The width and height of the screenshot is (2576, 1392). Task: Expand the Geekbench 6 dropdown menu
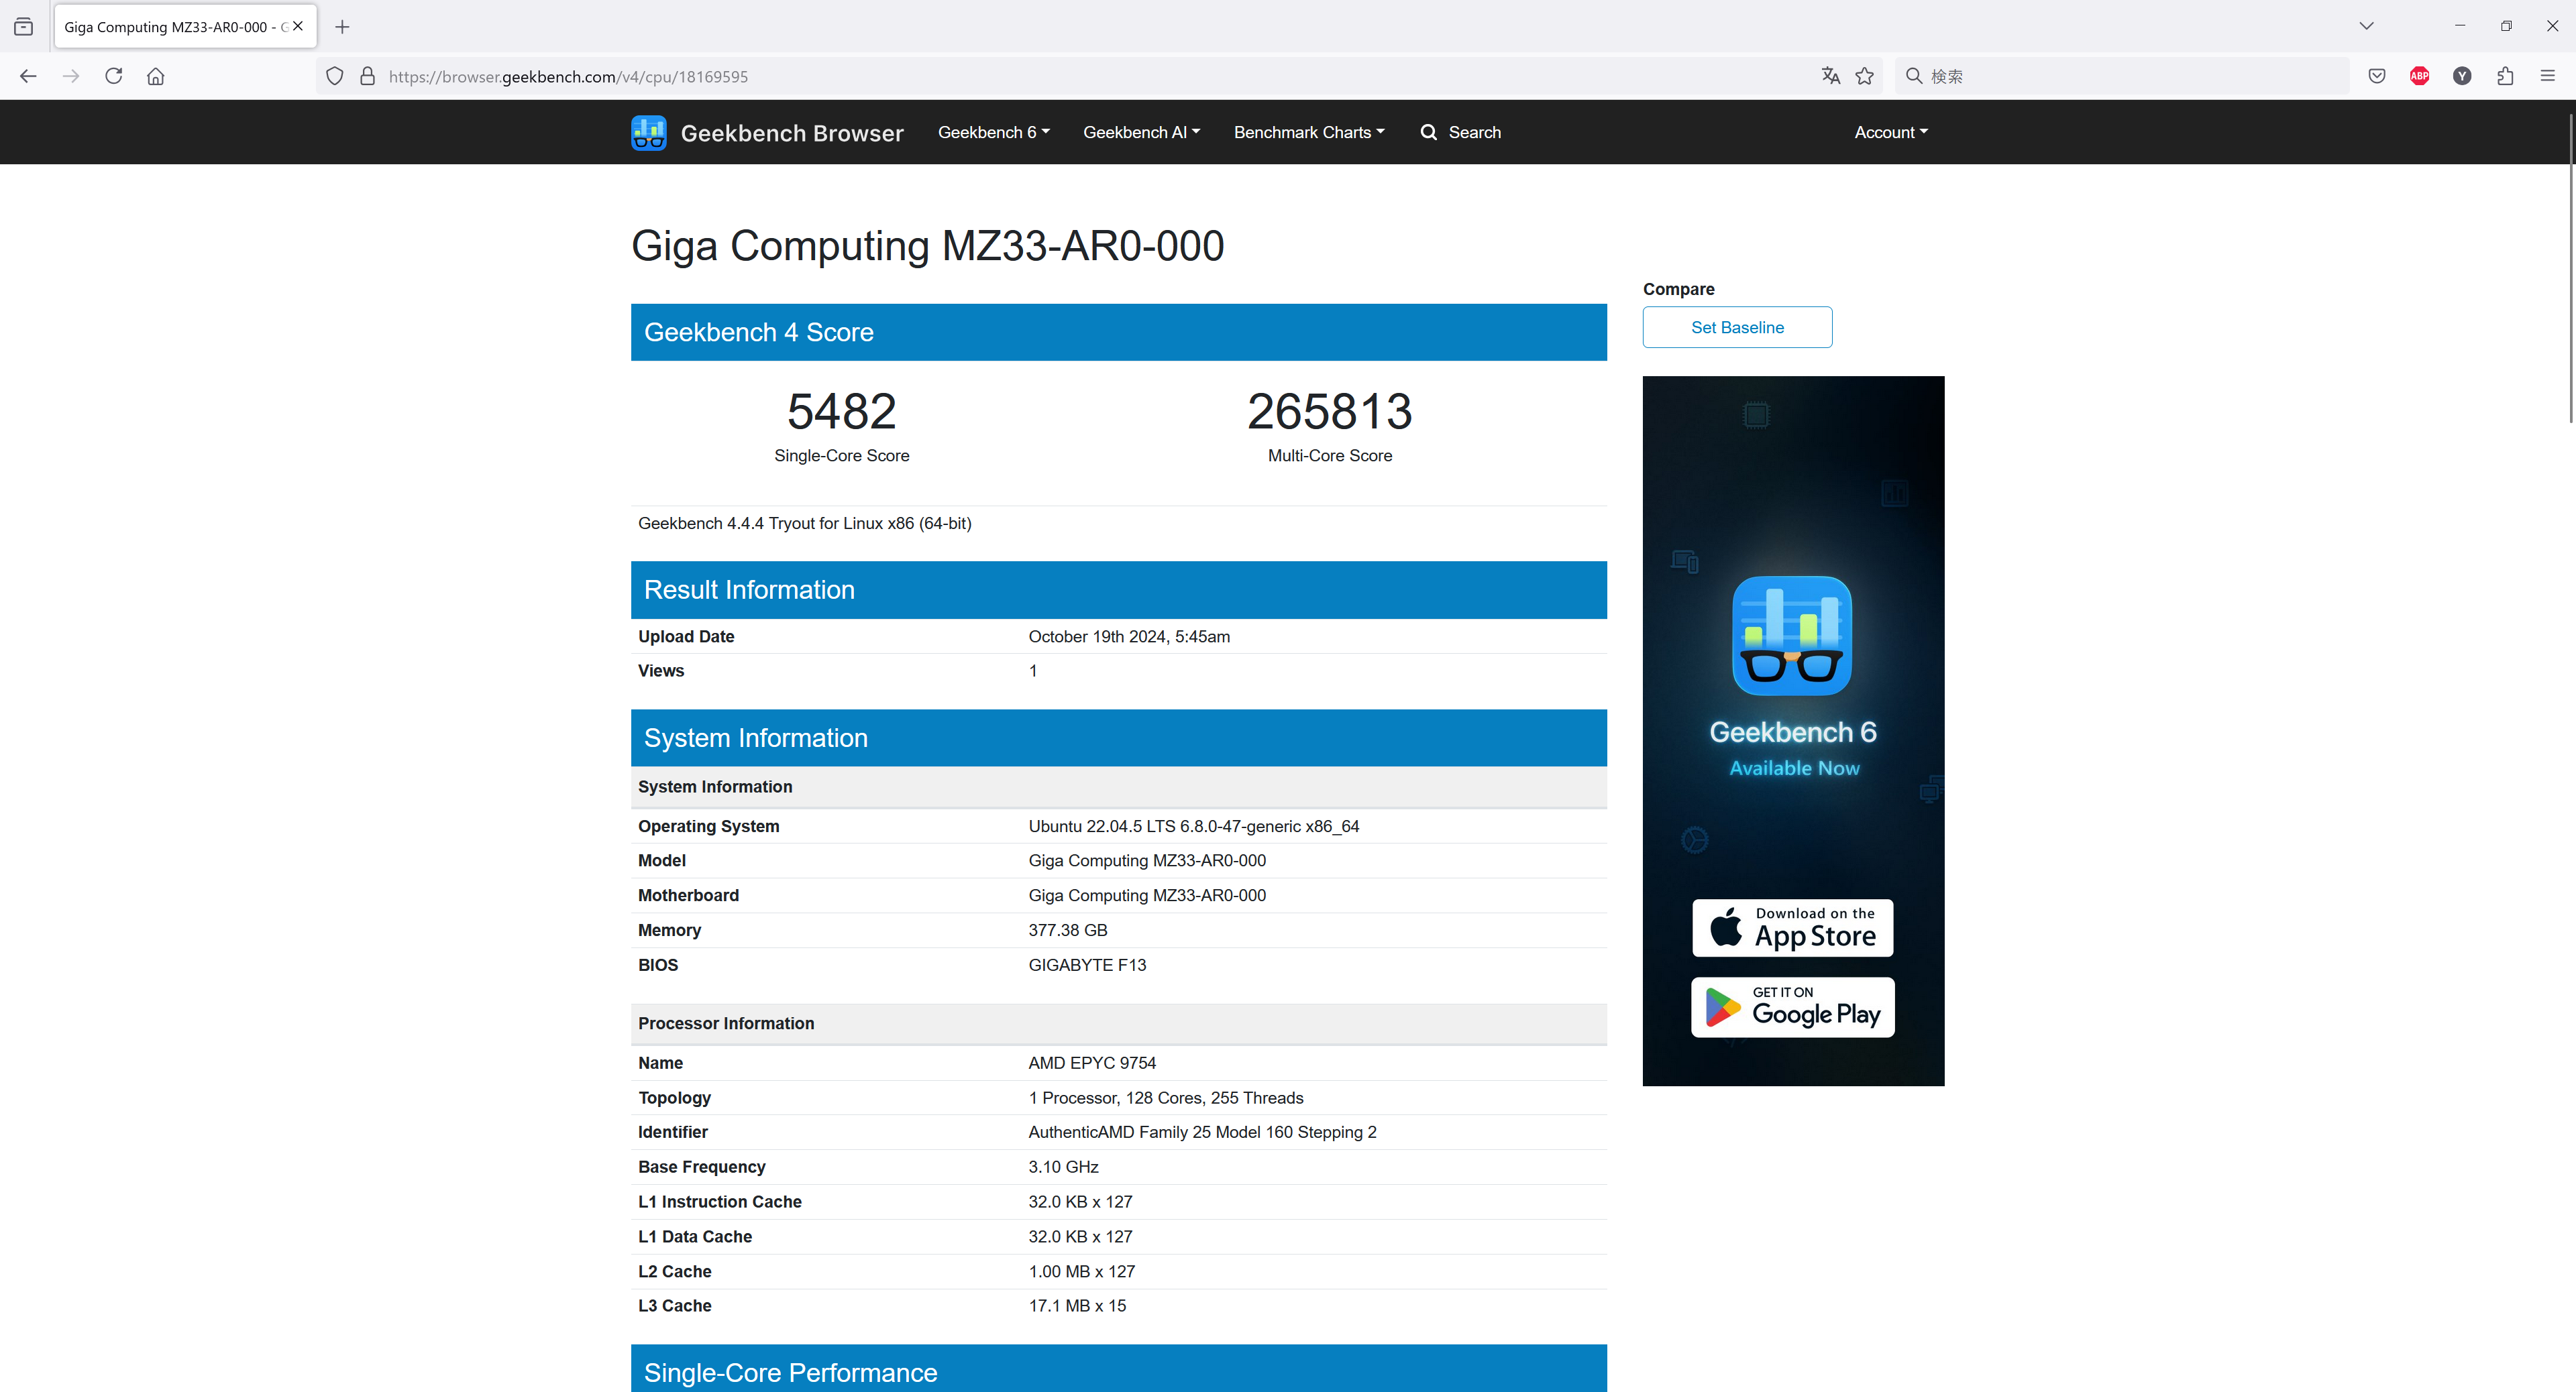993,132
